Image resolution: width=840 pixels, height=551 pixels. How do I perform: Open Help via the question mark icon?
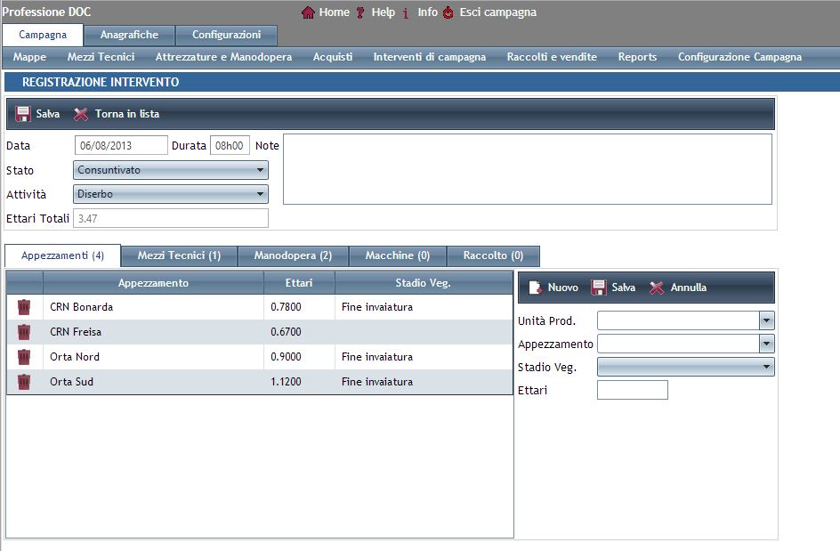[360, 12]
